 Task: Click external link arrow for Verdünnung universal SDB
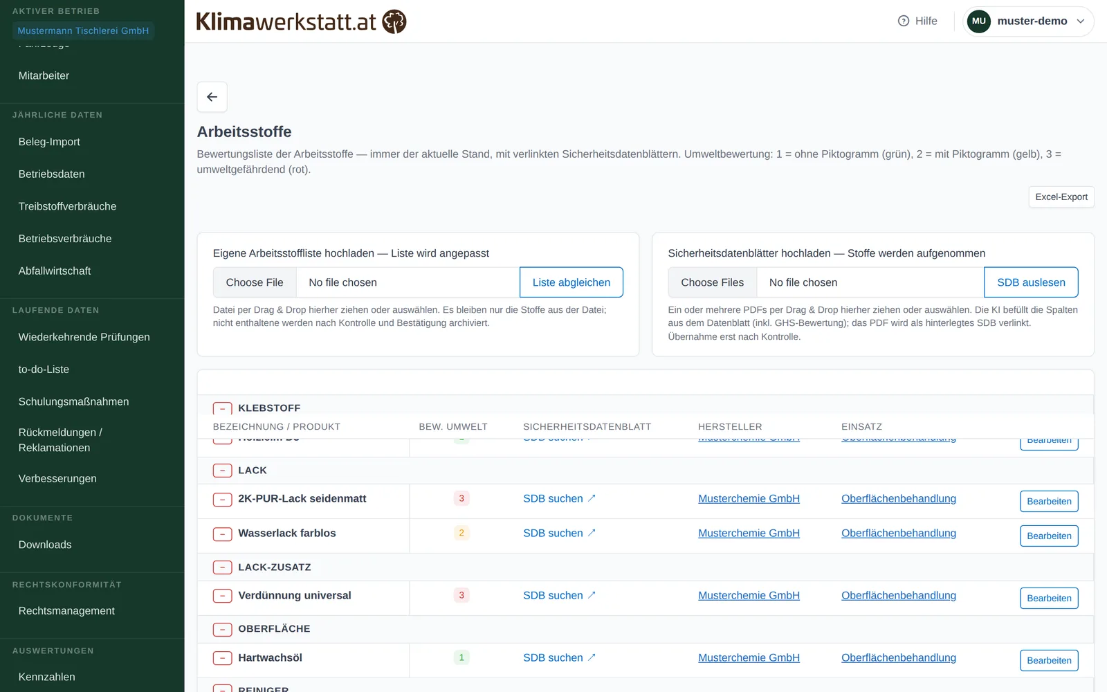point(592,595)
